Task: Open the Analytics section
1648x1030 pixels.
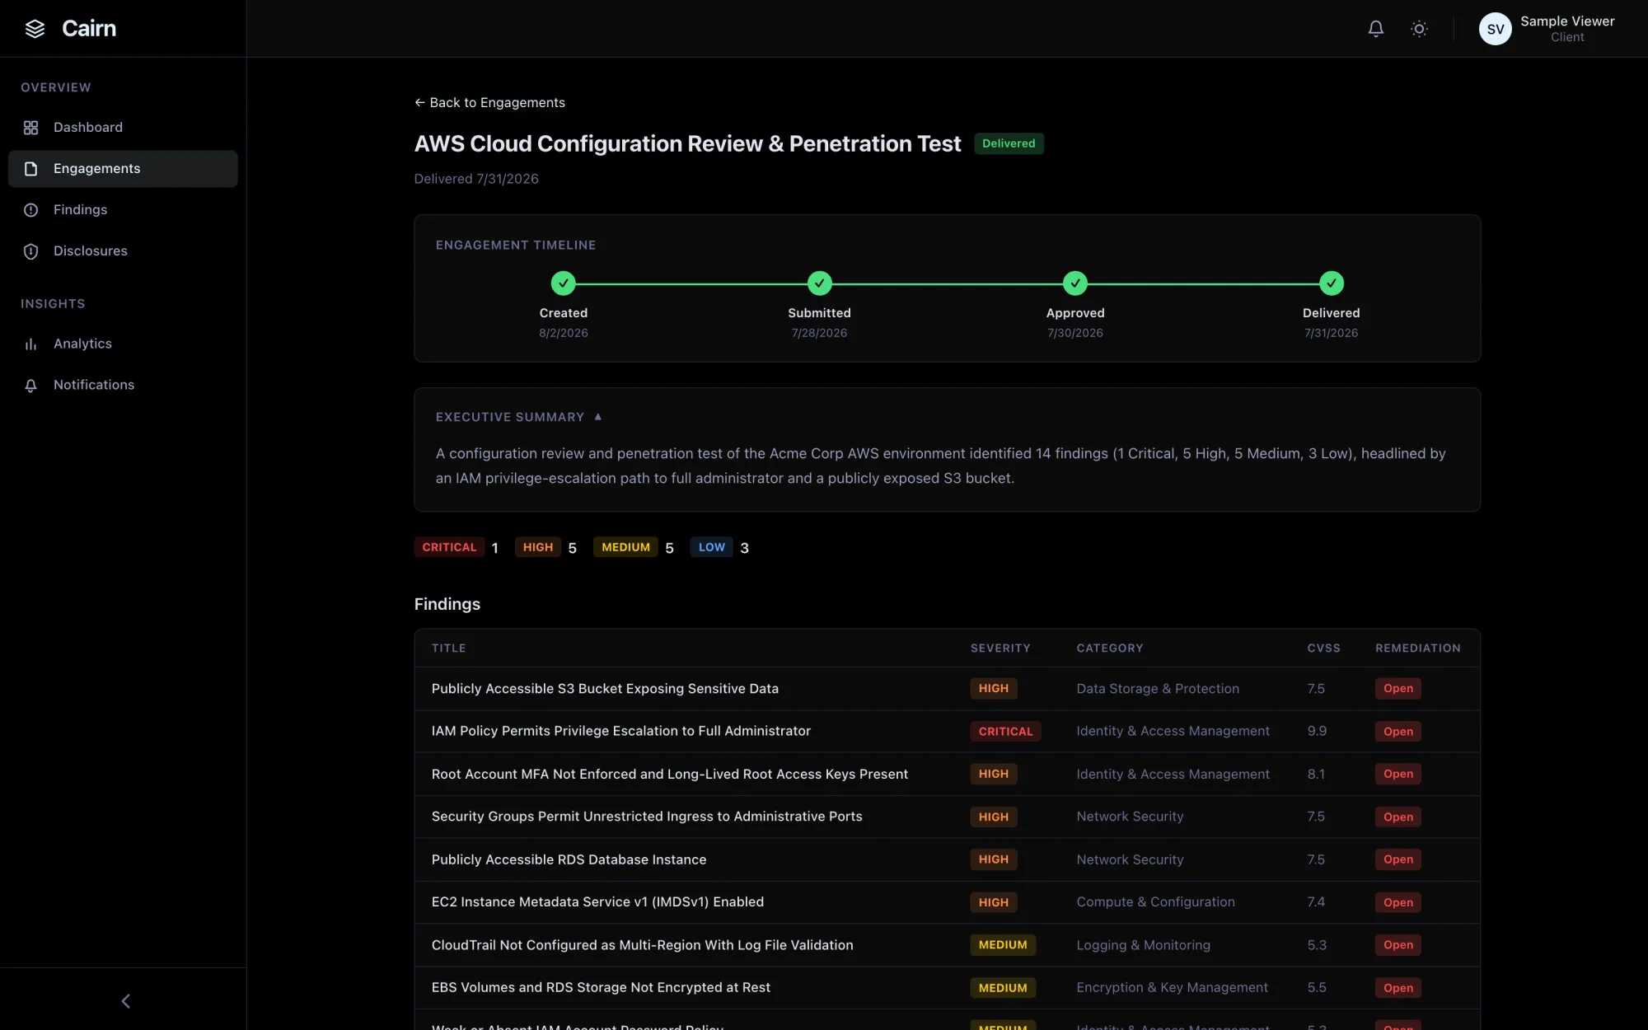Action: point(123,344)
